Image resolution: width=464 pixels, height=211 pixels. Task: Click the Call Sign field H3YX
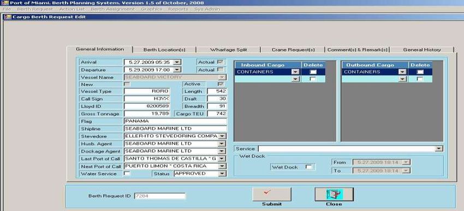pyautogui.click(x=147, y=99)
